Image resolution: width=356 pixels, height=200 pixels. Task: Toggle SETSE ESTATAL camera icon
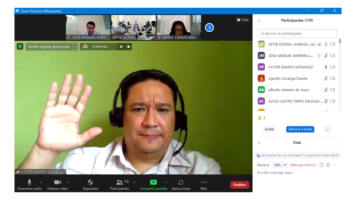(x=333, y=44)
